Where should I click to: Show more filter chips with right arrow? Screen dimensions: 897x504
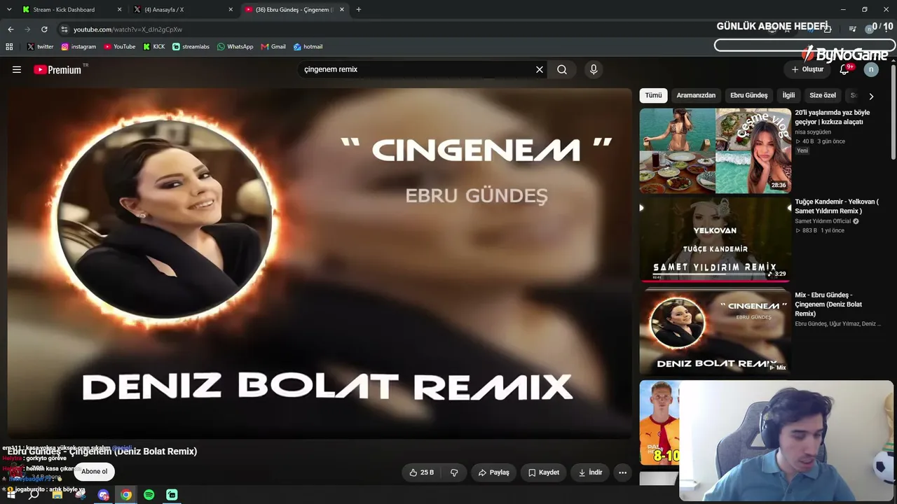(x=871, y=96)
